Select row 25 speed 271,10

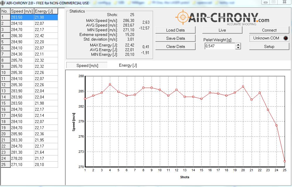tap(22, 165)
